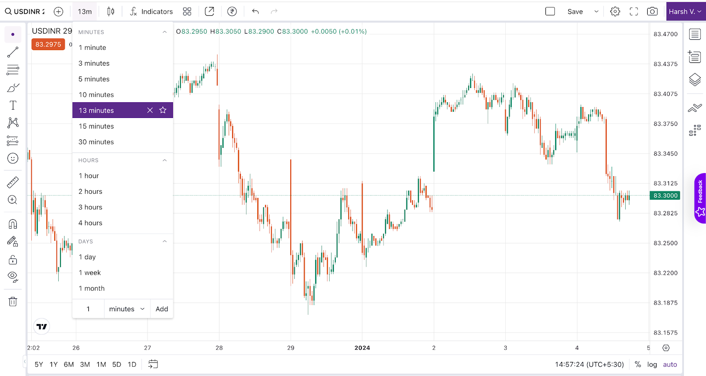Viewport: 706px width, 376px height.
Task: Expand the Save dropdown arrow
Action: (597, 11)
